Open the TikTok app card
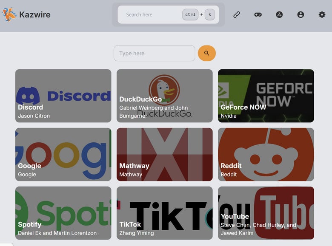The image size is (332, 246). point(165,213)
